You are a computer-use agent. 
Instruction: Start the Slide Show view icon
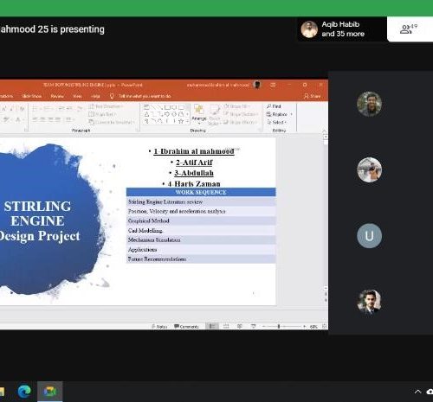tap(253, 326)
